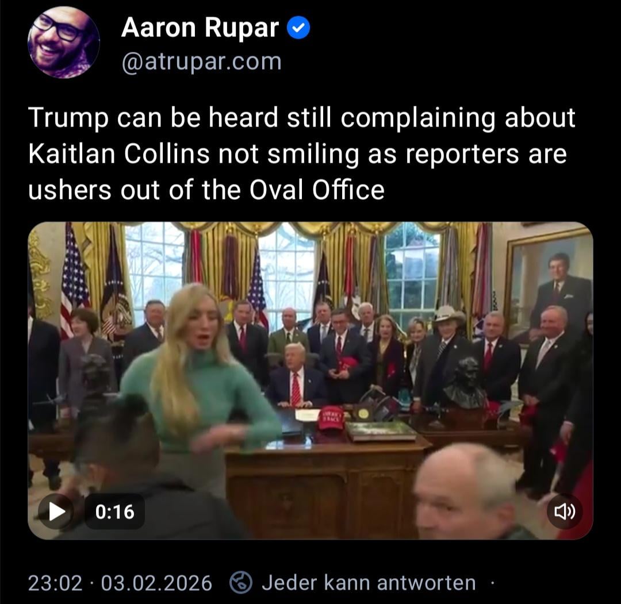The width and height of the screenshot is (621, 604).
Task: Click the red cap on the desk in video
Action: tap(331, 418)
